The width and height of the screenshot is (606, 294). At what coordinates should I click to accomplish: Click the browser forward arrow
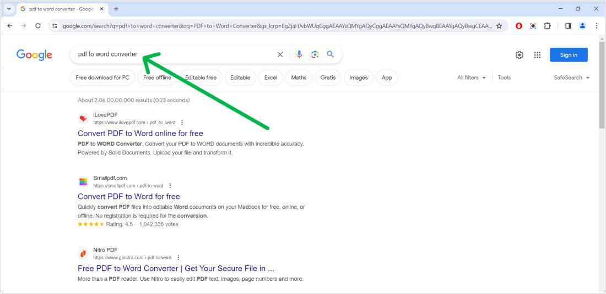coord(24,26)
